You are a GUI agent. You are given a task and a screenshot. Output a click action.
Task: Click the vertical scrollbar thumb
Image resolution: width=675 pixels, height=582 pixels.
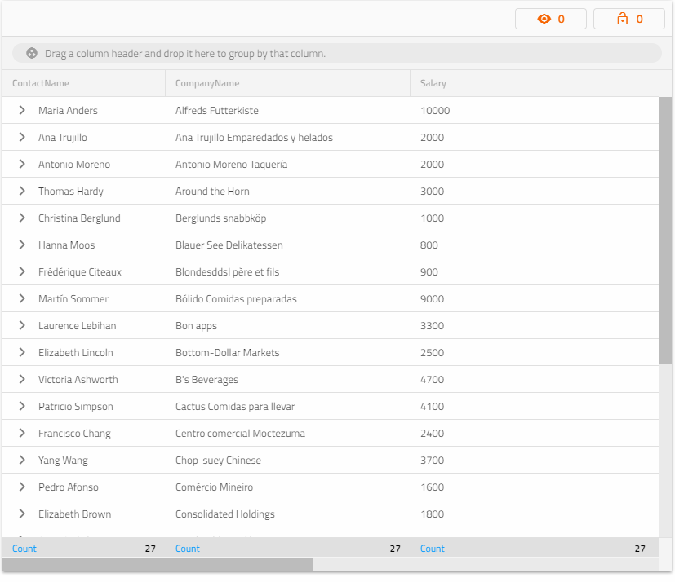point(665,231)
